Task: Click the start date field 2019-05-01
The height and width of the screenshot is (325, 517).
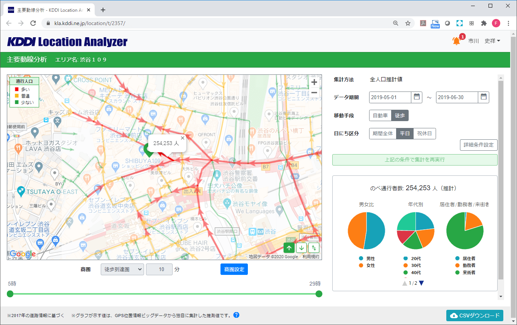Action: pos(390,97)
